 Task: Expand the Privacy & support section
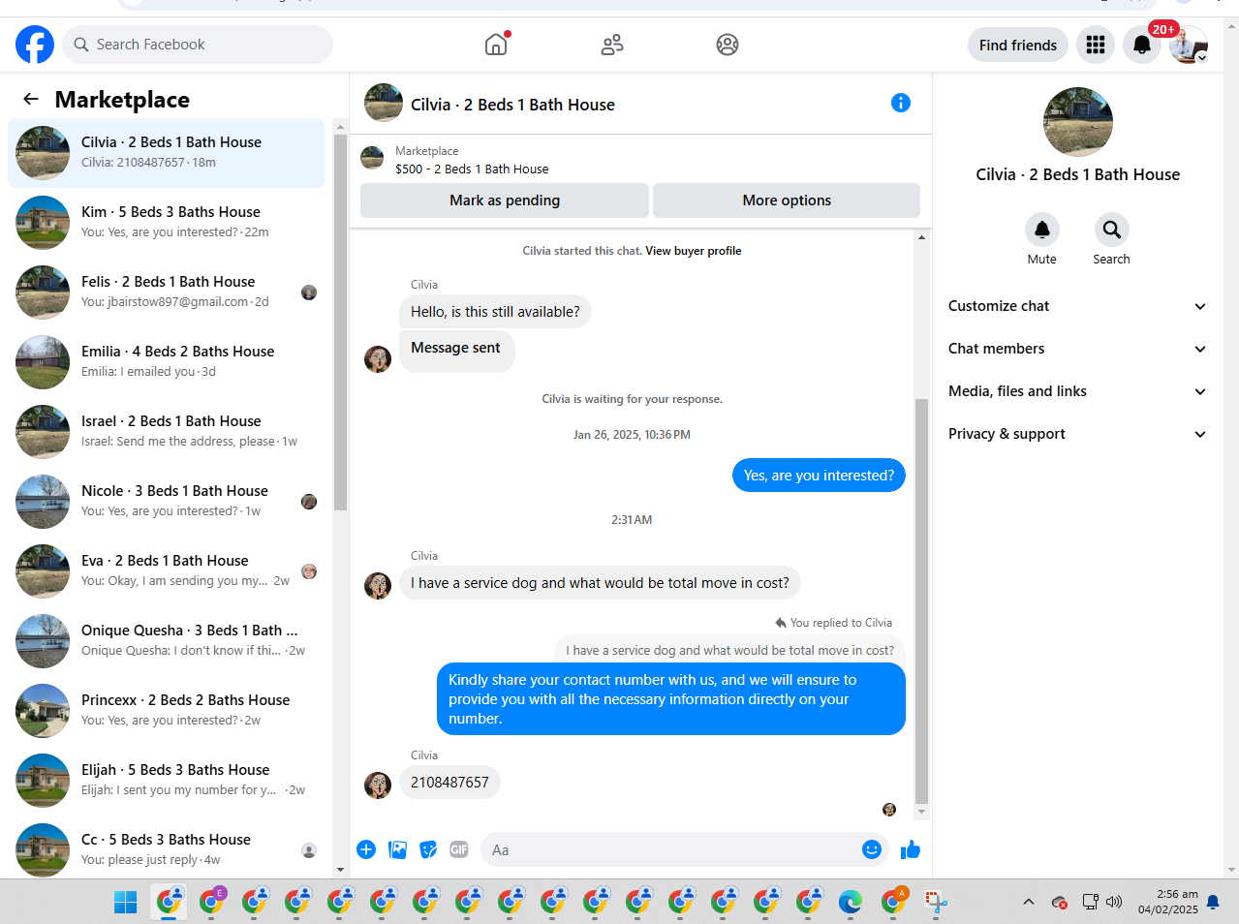tap(1078, 434)
